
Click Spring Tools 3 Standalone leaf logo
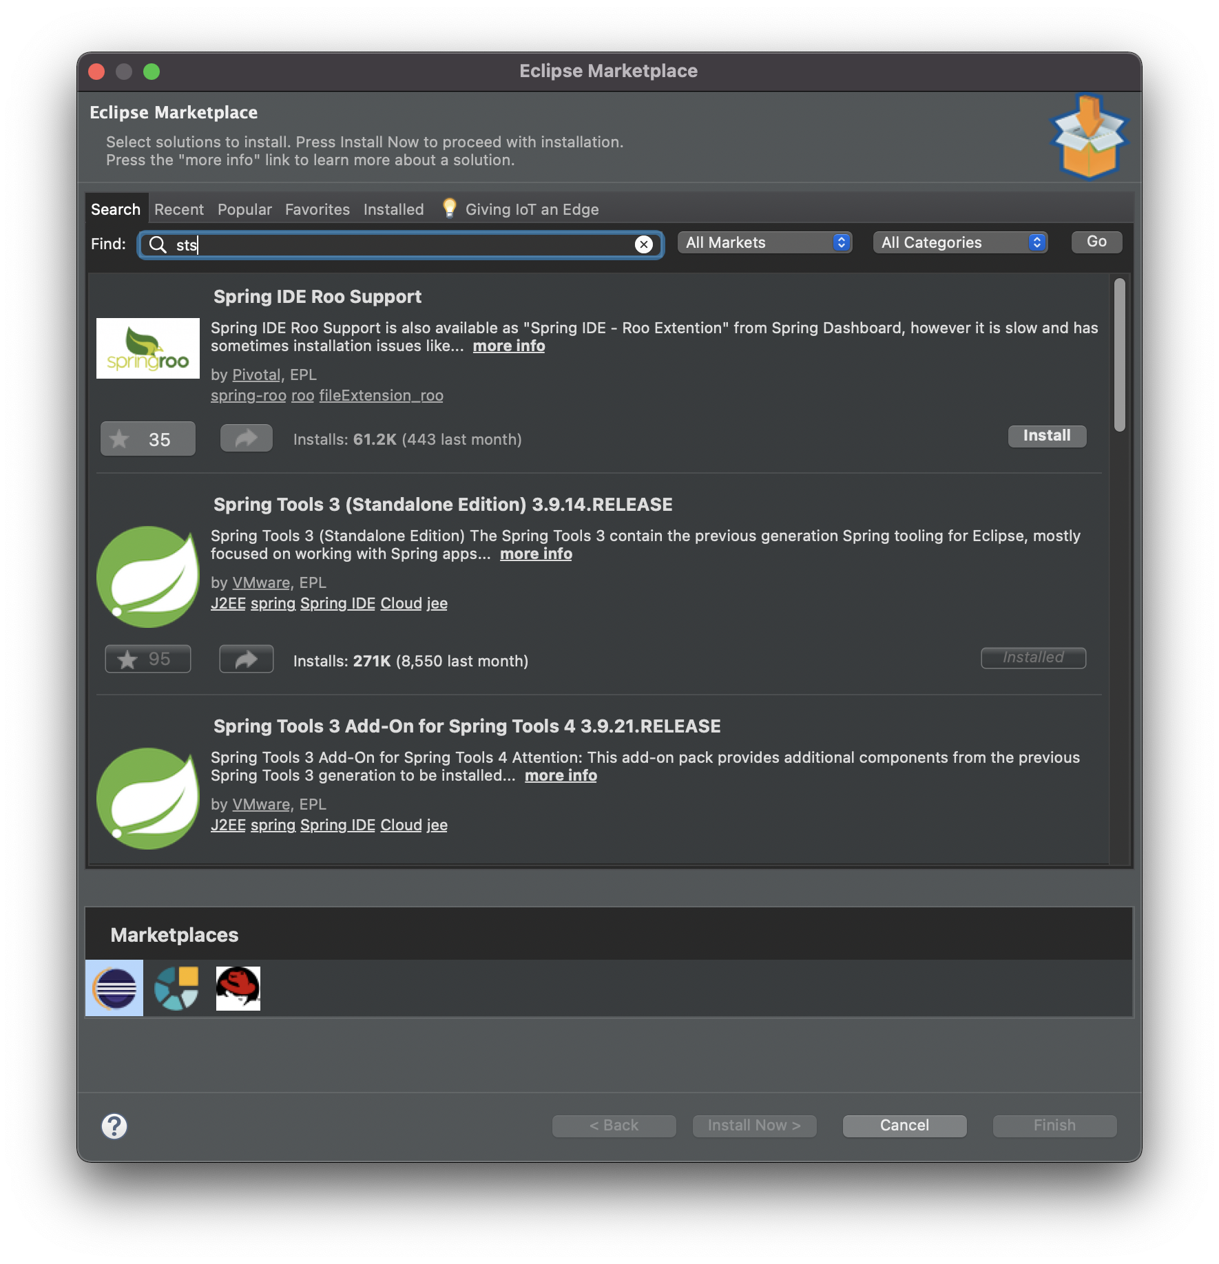coord(148,577)
